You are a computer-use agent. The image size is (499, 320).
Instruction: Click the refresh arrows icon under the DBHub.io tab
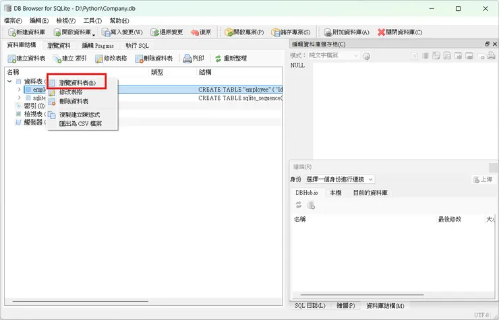[x=299, y=205]
